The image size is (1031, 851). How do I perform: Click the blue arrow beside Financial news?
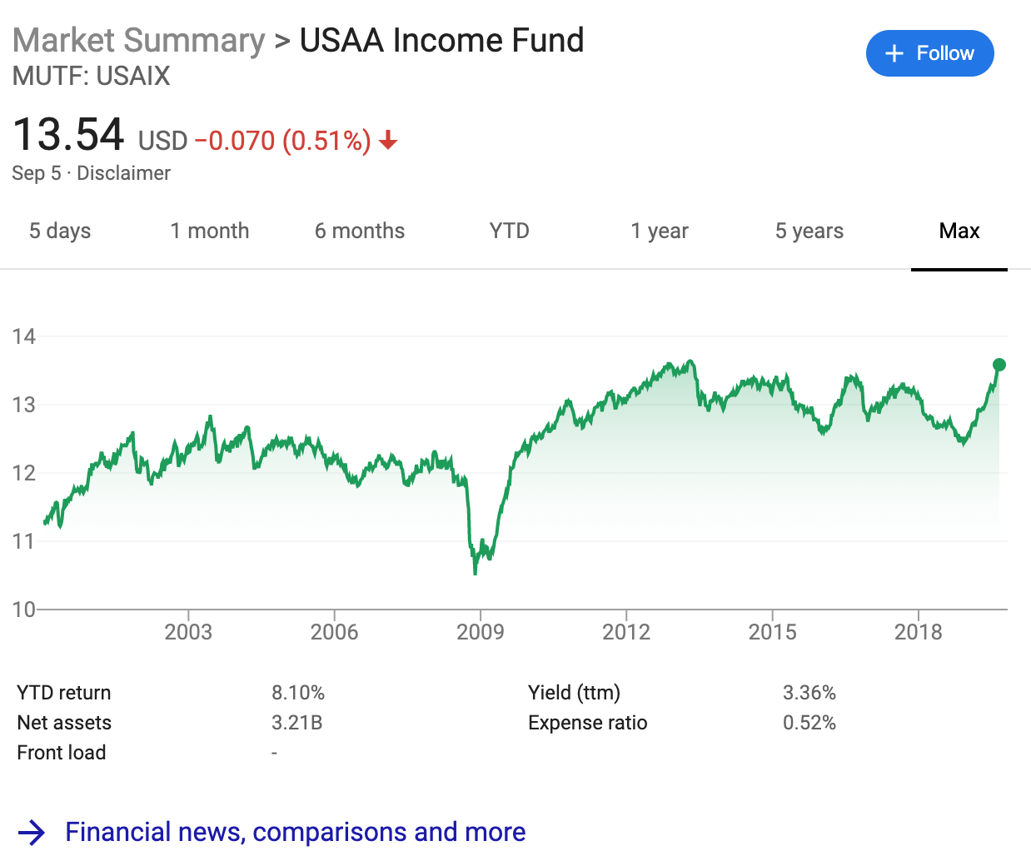click(x=32, y=832)
